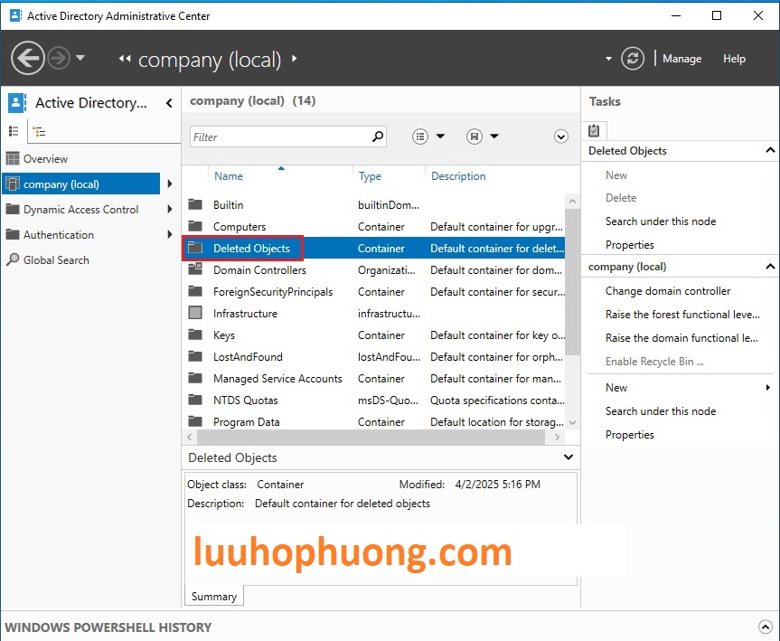Switch to tree view icon in navigation pane
Image resolution: width=780 pixels, height=641 pixels.
point(39,131)
